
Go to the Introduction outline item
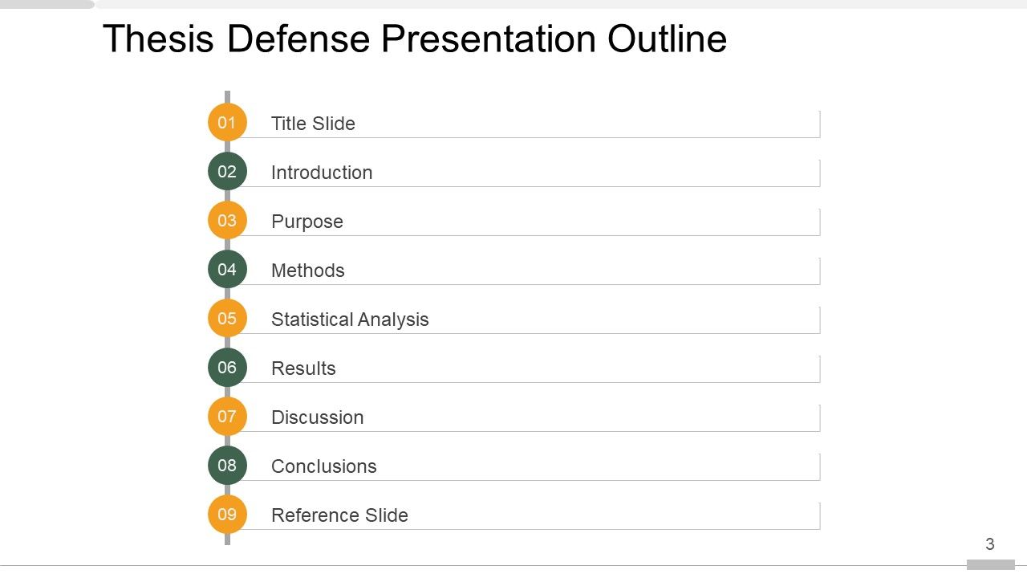pyautogui.click(x=322, y=173)
